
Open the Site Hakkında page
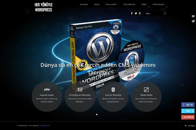pos(129,5)
